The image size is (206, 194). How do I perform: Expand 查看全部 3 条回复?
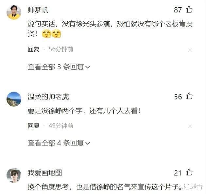(x=59, y=67)
